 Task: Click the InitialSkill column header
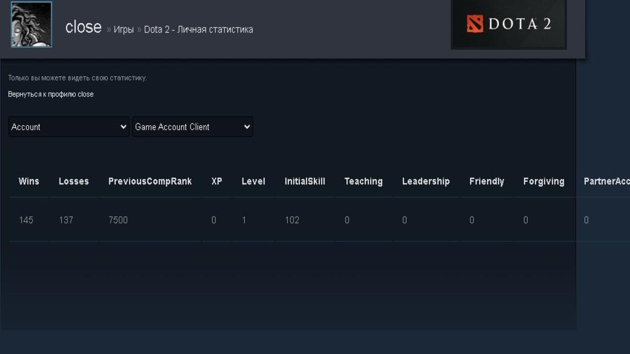click(305, 181)
